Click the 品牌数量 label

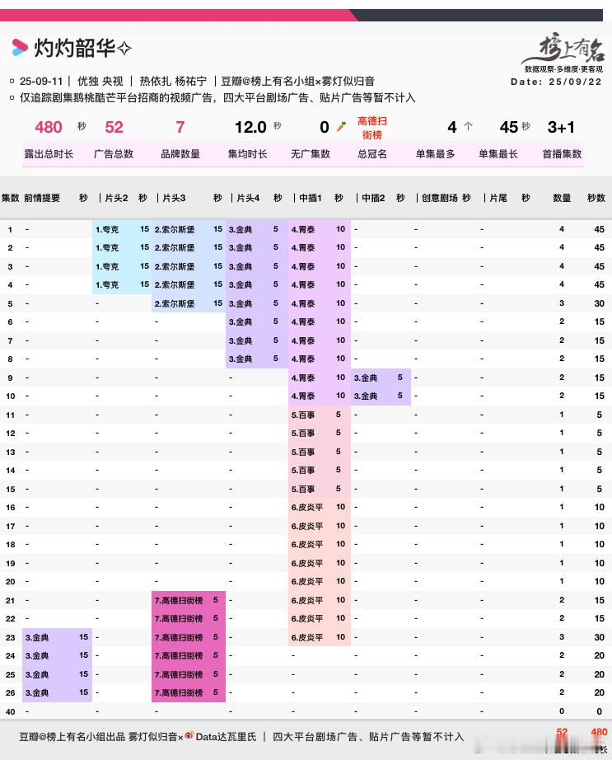(180, 154)
